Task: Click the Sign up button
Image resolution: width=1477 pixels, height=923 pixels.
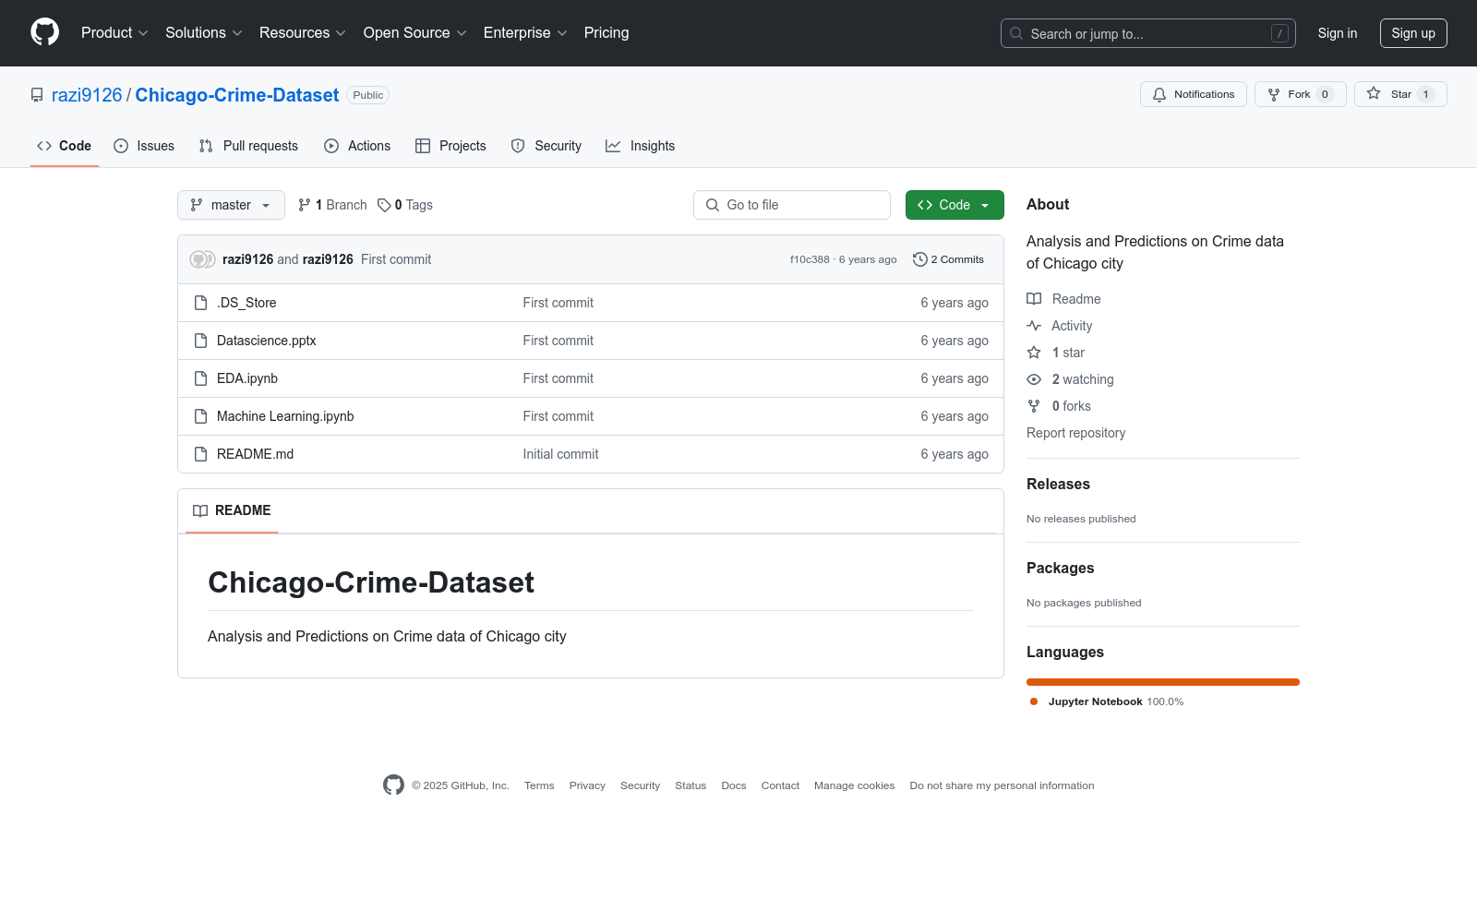Action: click(1413, 33)
